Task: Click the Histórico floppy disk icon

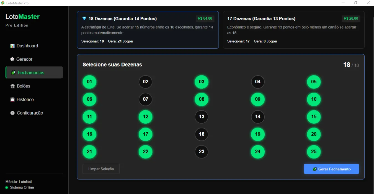Action: click(x=12, y=100)
